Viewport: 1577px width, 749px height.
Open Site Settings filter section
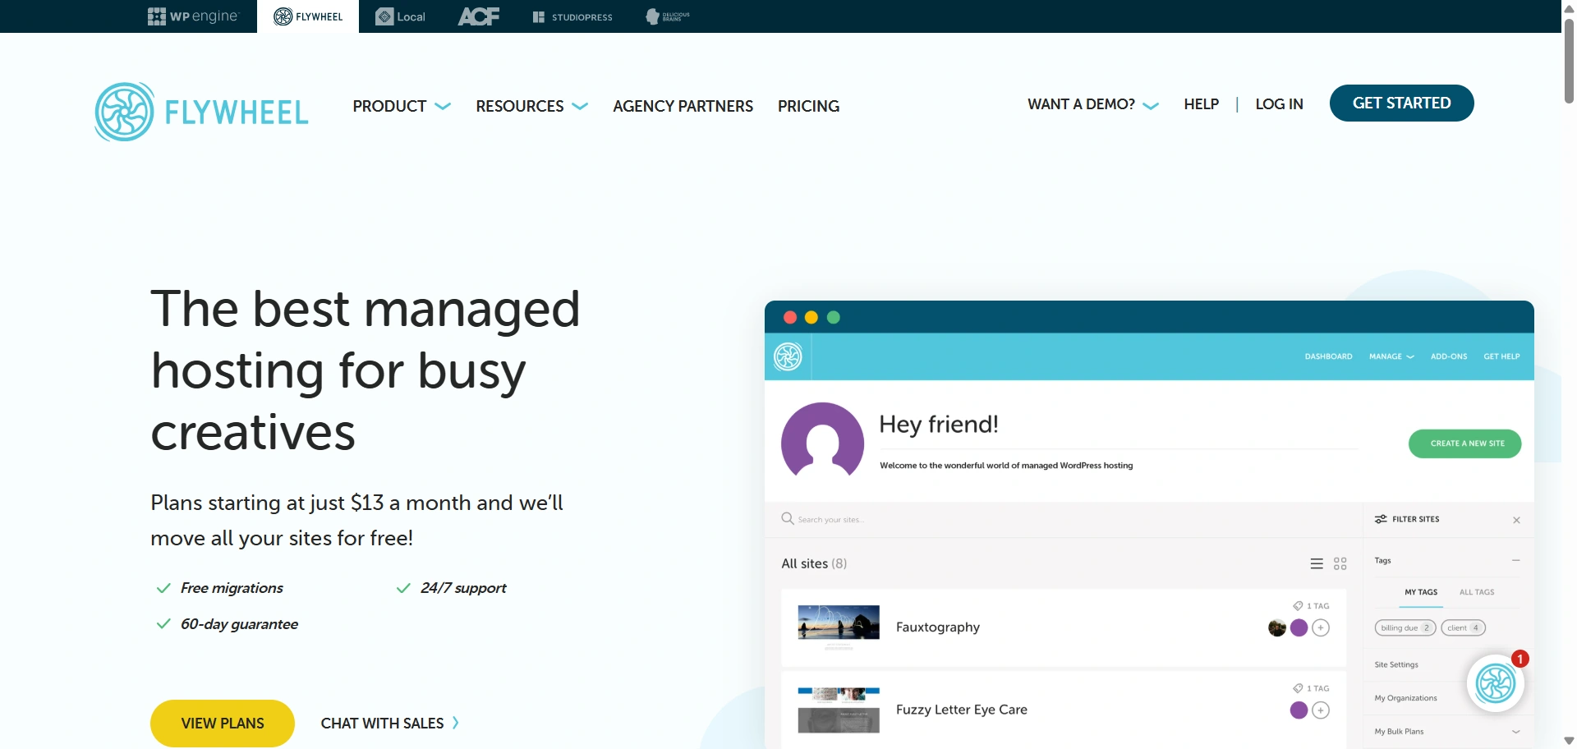(x=1396, y=664)
